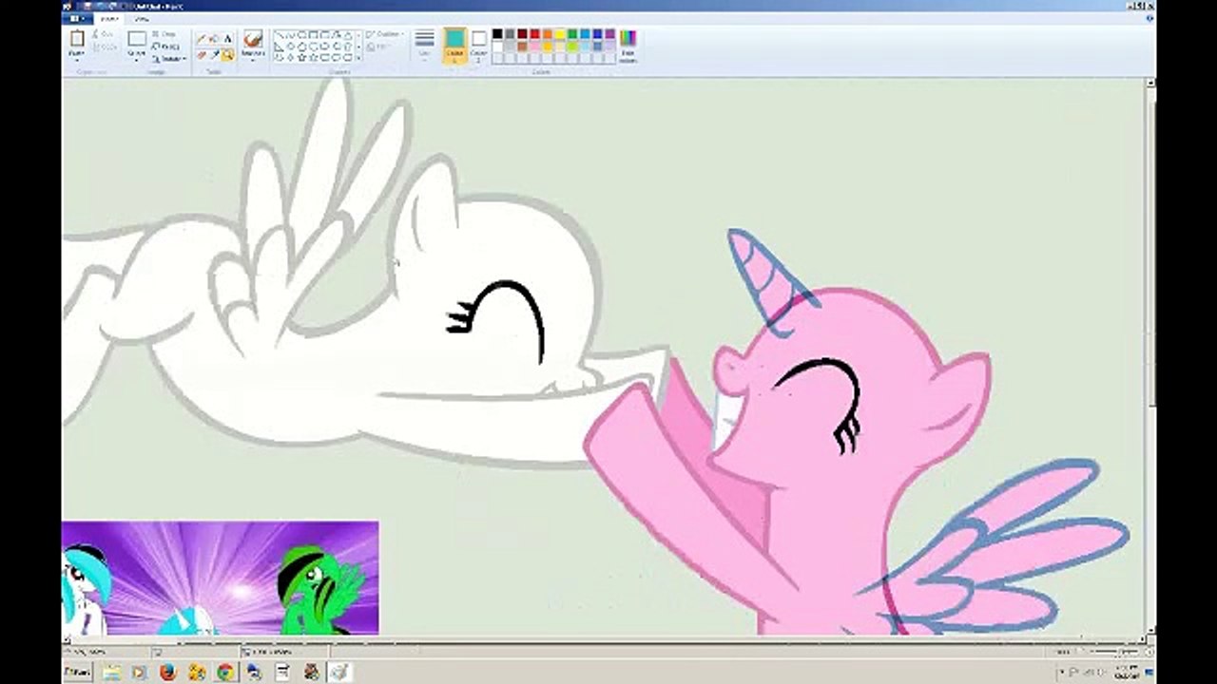Activate the Color 2 box
1217x684 pixels.
click(x=478, y=45)
